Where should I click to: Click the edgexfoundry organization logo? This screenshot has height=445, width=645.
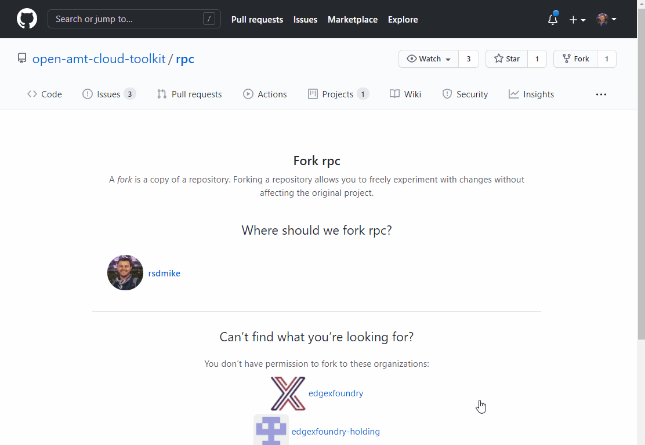[x=288, y=393]
